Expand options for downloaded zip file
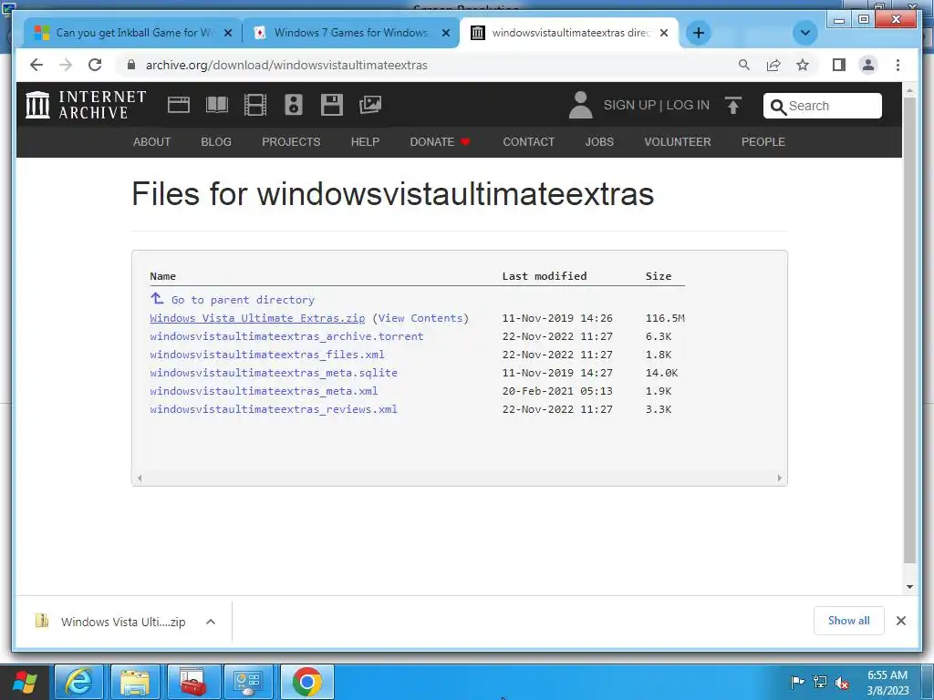The width and height of the screenshot is (934, 700). click(x=211, y=622)
